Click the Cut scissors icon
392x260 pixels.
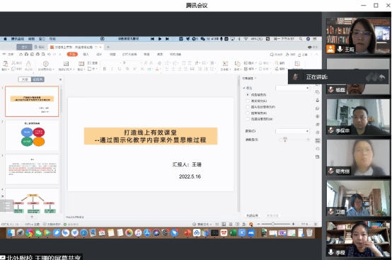(13, 63)
